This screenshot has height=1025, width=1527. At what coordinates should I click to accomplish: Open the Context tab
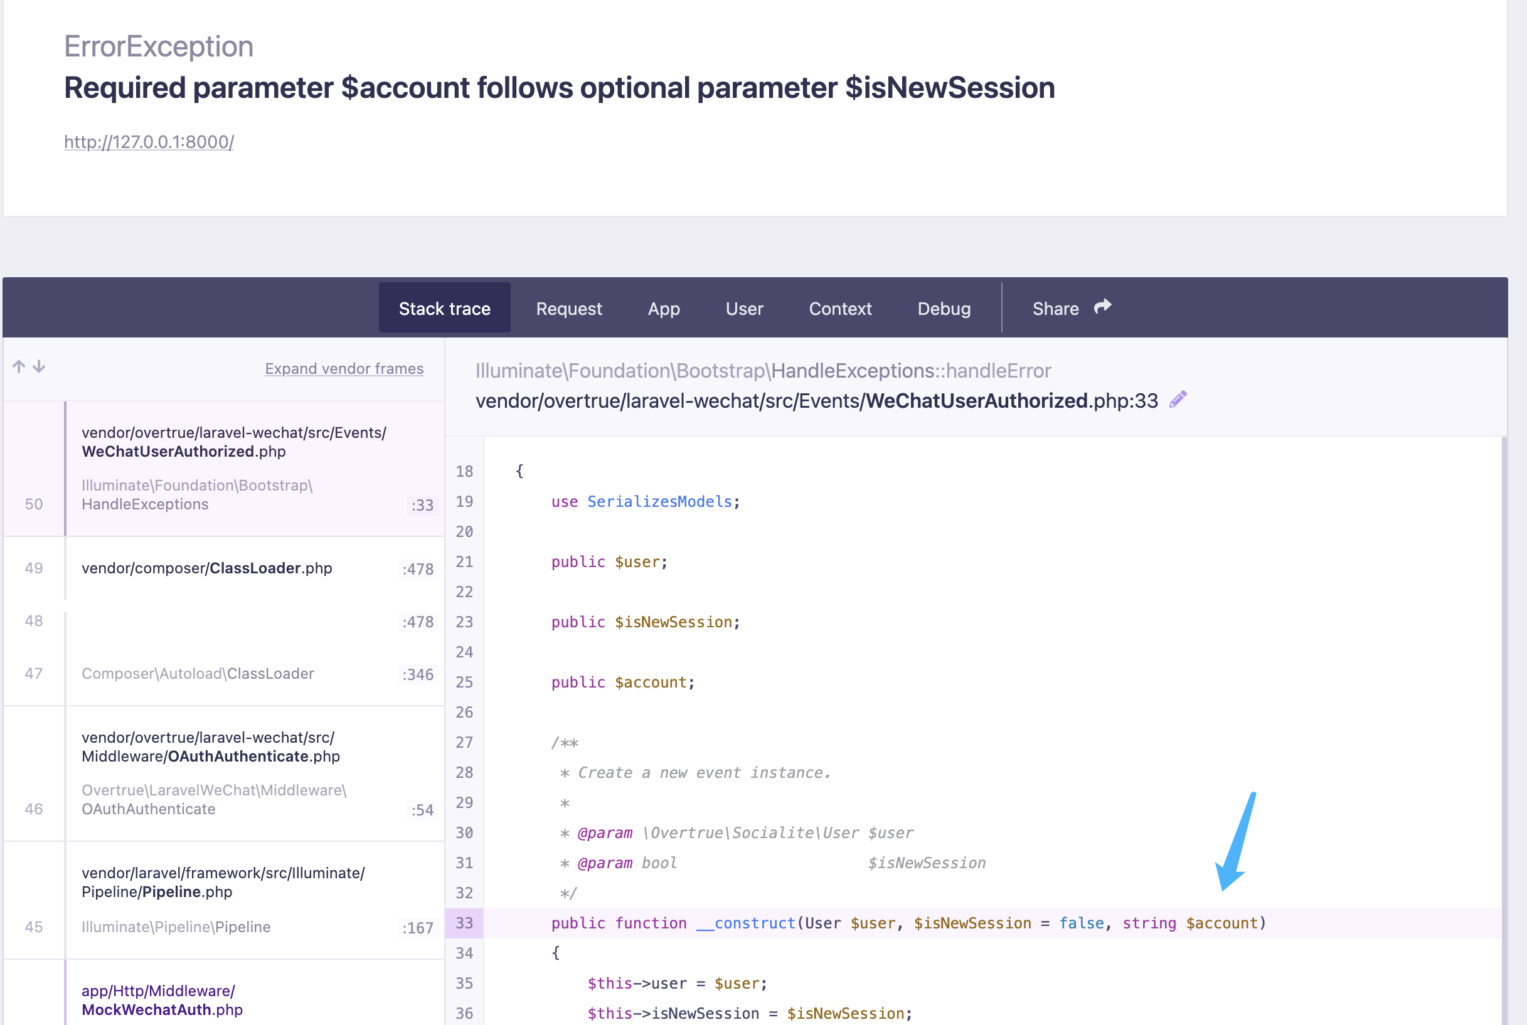click(840, 308)
